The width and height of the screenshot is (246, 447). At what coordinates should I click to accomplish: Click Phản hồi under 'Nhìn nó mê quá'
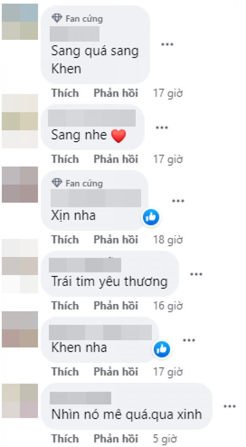(x=116, y=439)
